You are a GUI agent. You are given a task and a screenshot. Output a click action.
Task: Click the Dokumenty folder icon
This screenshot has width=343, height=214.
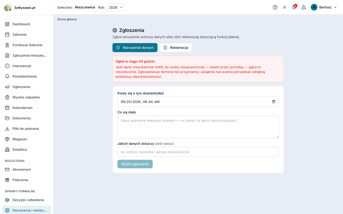[7, 118]
